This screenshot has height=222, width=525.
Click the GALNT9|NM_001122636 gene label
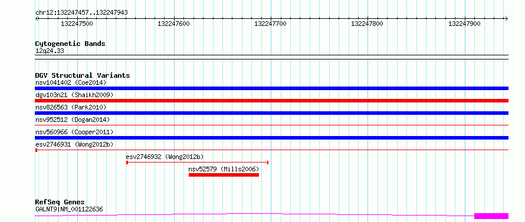click(x=69, y=210)
